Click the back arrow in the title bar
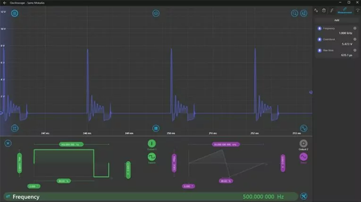Image resolution: width=361 pixels, height=202 pixels. point(5,3)
